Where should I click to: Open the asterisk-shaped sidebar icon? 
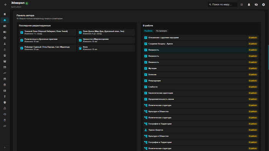pyautogui.click(x=5, y=38)
